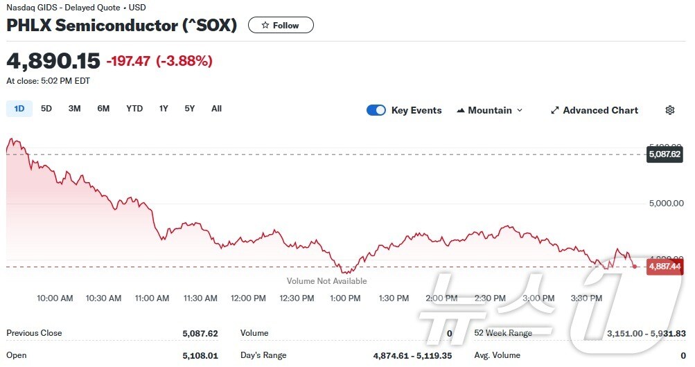Open Advanced Chart expand icon

554,110
